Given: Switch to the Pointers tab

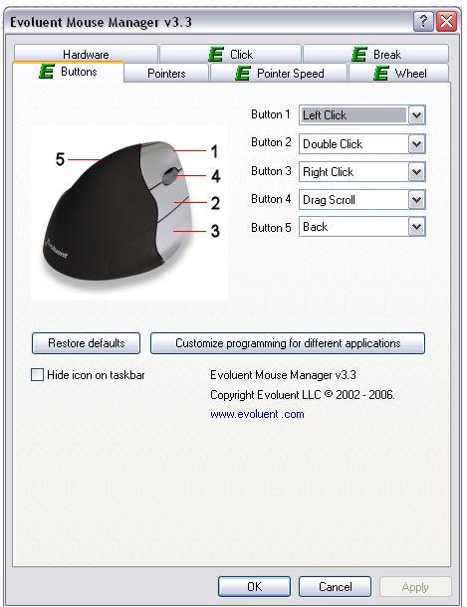Looking at the screenshot, I should point(166,74).
